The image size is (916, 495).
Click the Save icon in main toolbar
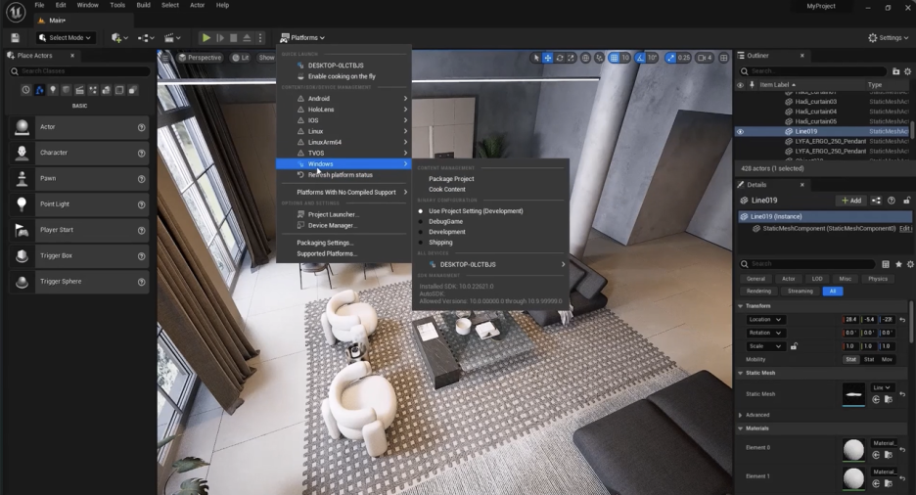coord(16,38)
